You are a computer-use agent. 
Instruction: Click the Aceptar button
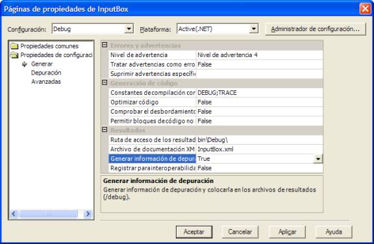pyautogui.click(x=194, y=232)
